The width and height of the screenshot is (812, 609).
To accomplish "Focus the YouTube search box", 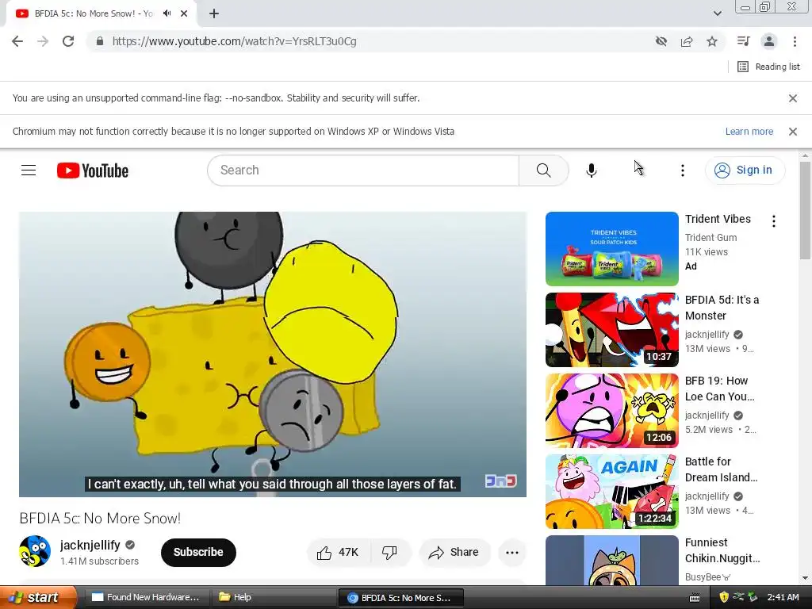I will point(363,170).
